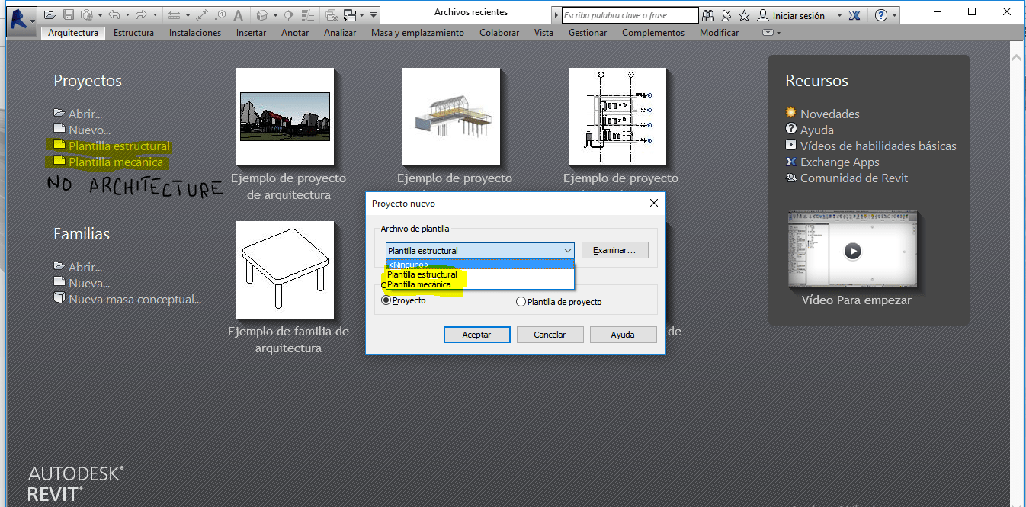The width and height of the screenshot is (1026, 507).
Task: Expand the Help dropdown arrow
Action: (894, 14)
